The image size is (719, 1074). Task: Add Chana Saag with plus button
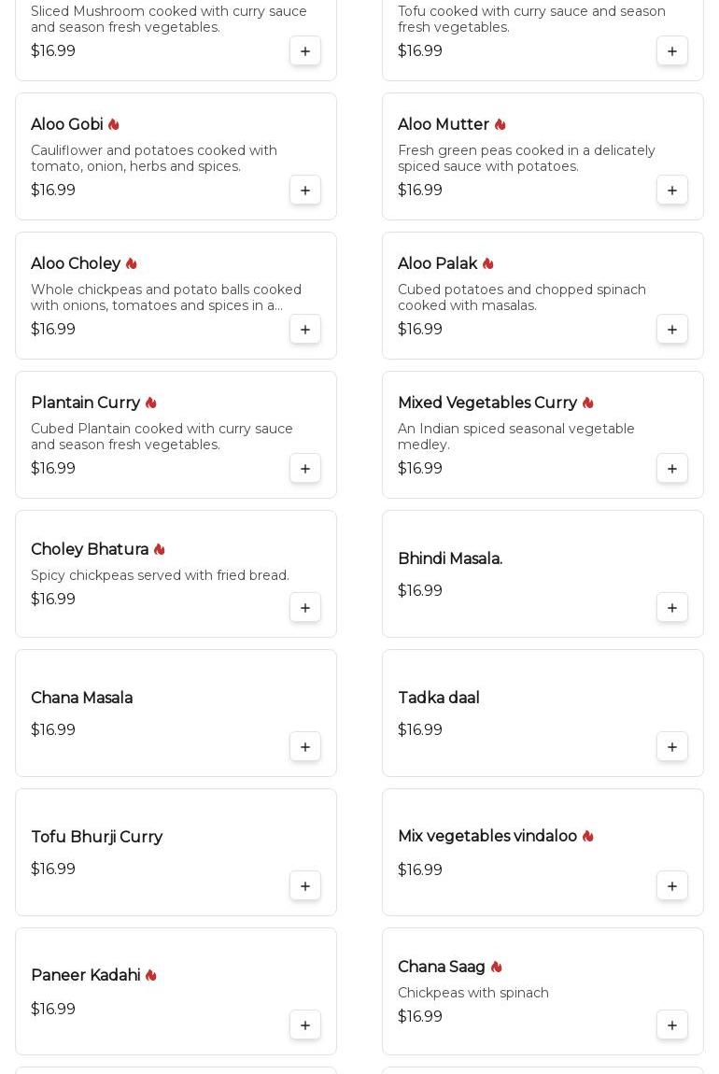coord(672,1025)
